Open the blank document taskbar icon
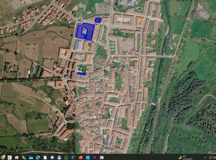Image resolution: width=216 pixels, height=160 pixels. point(45,157)
